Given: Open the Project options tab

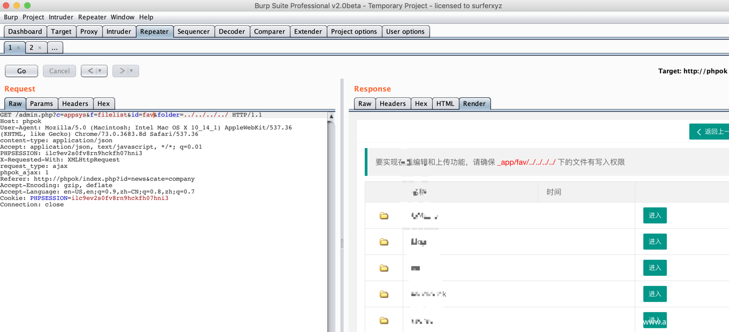Looking at the screenshot, I should click(x=354, y=32).
